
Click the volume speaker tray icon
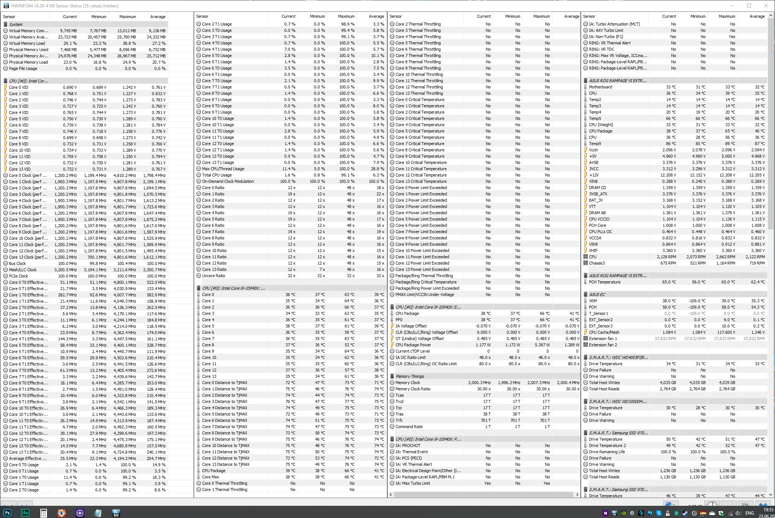click(x=738, y=513)
